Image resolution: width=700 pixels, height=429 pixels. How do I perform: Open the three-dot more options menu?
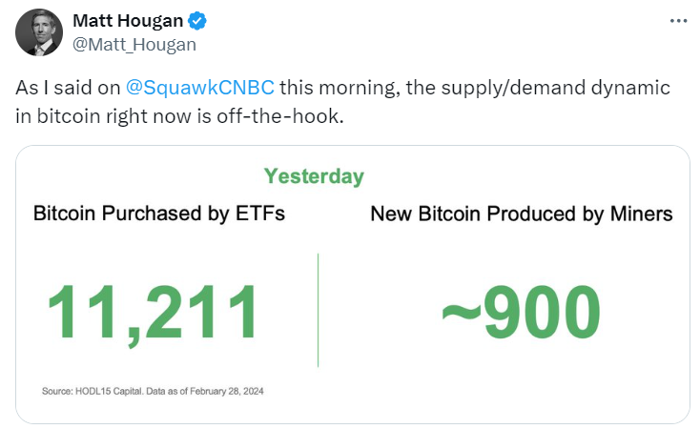pyautogui.click(x=677, y=21)
